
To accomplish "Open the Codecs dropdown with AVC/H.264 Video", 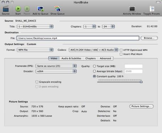I will tap(93, 50).
